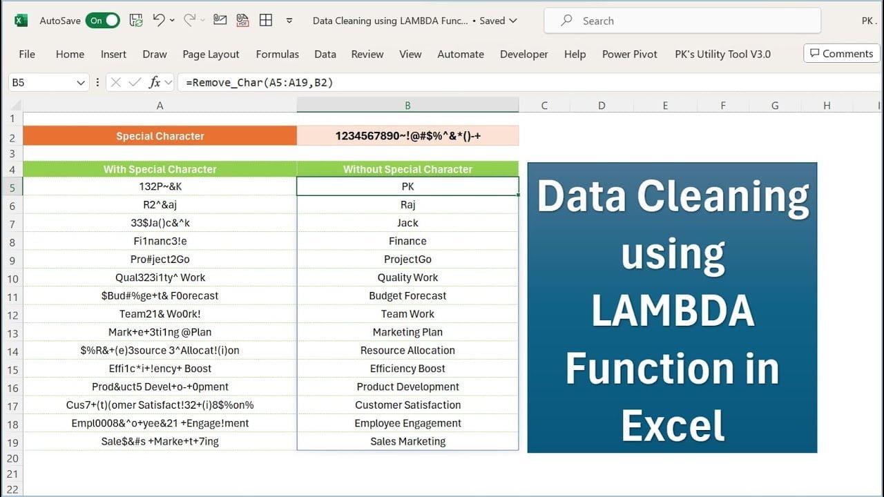Click the magnifier icon in Search box

[x=566, y=21]
